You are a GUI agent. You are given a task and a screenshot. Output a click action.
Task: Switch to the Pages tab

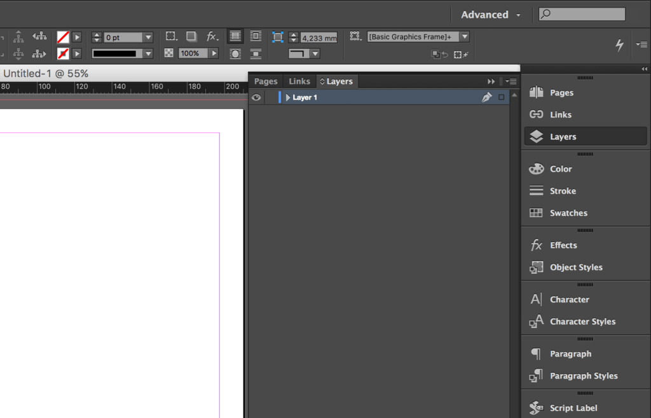pos(266,81)
